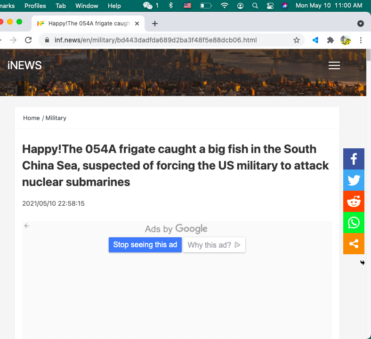This screenshot has width=371, height=339.
Task: Open Chrome three-dot menu
Action: 361,40
